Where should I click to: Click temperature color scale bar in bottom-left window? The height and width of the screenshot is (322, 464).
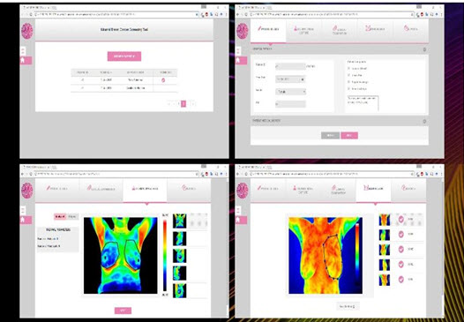coord(165,256)
